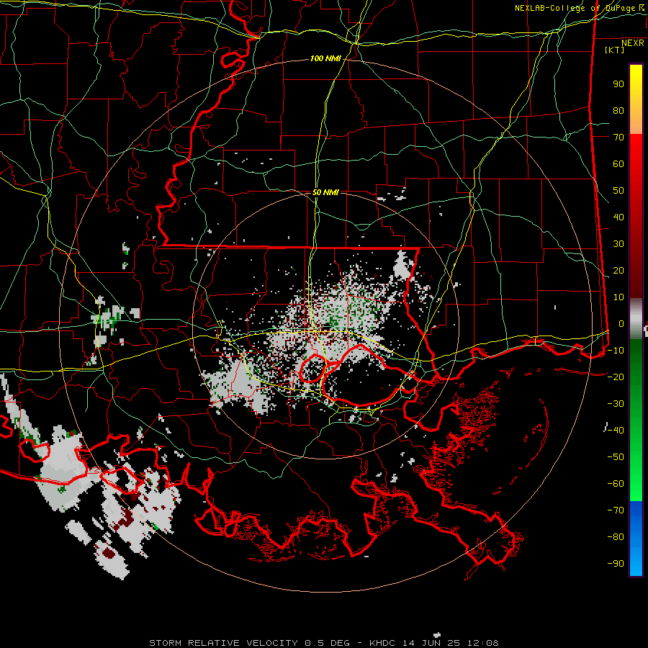The height and width of the screenshot is (648, 648).
Task: Click the gray zero-velocity segment of color bar
Action: click(x=636, y=319)
